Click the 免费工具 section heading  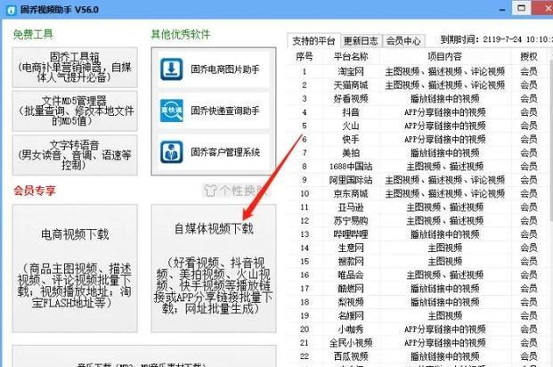[x=33, y=34]
